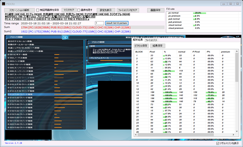243x147 pixels.
Task: Click the down arrow of results scrollbar
Action: [x=237, y=131]
